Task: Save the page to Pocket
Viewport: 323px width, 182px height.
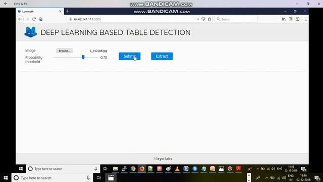Action: coord(203,19)
